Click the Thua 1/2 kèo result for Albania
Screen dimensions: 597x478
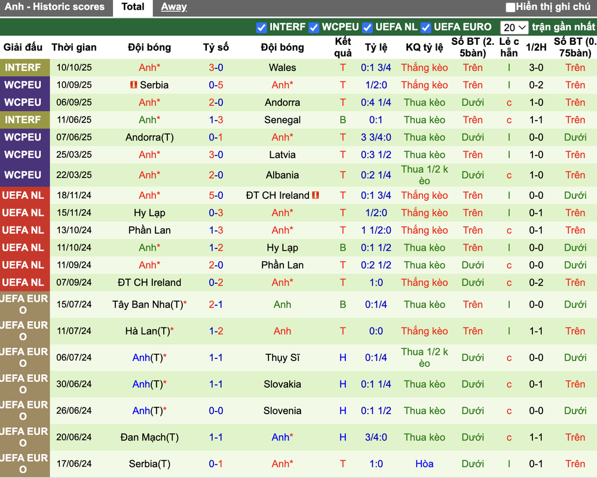pyautogui.click(x=424, y=175)
